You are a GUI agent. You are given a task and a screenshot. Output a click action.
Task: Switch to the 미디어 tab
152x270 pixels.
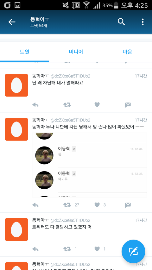click(76, 52)
